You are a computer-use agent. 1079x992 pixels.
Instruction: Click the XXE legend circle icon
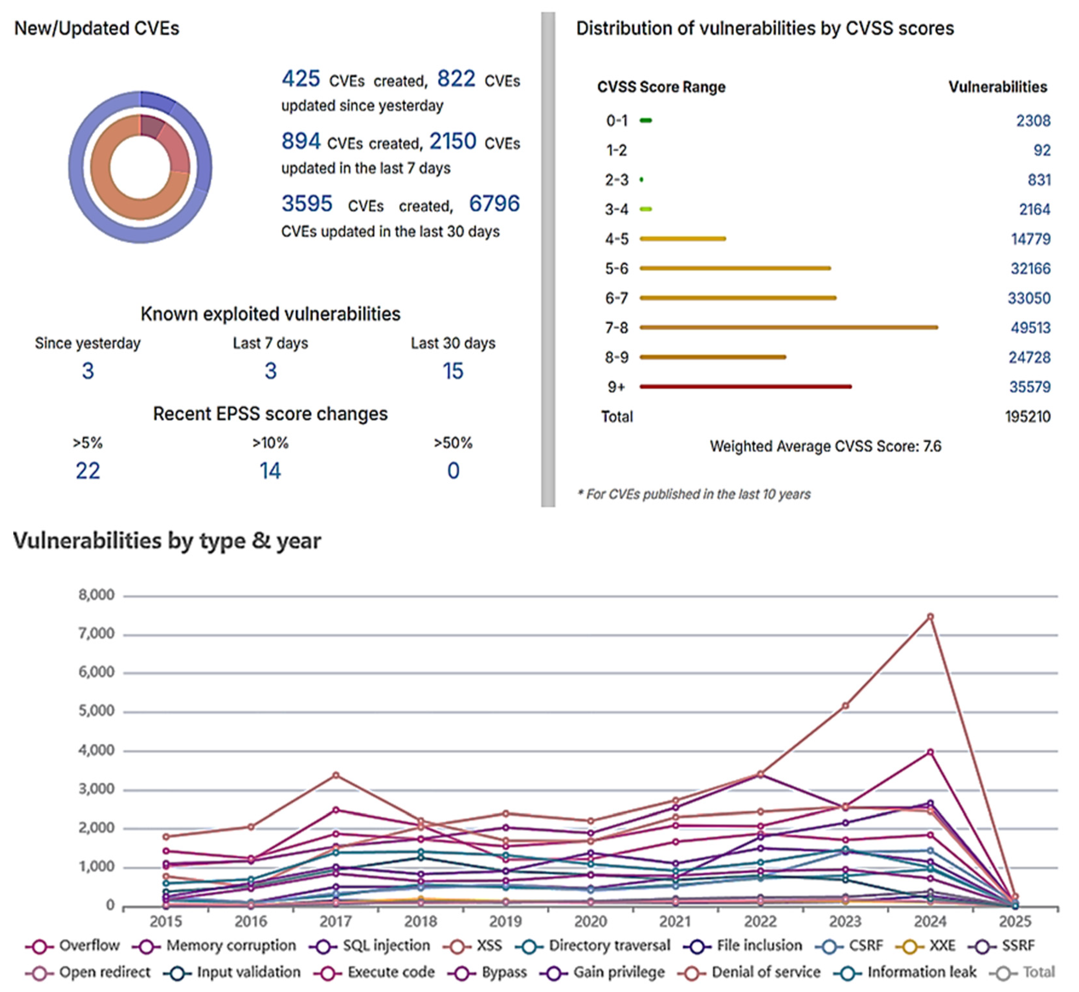pos(910,946)
